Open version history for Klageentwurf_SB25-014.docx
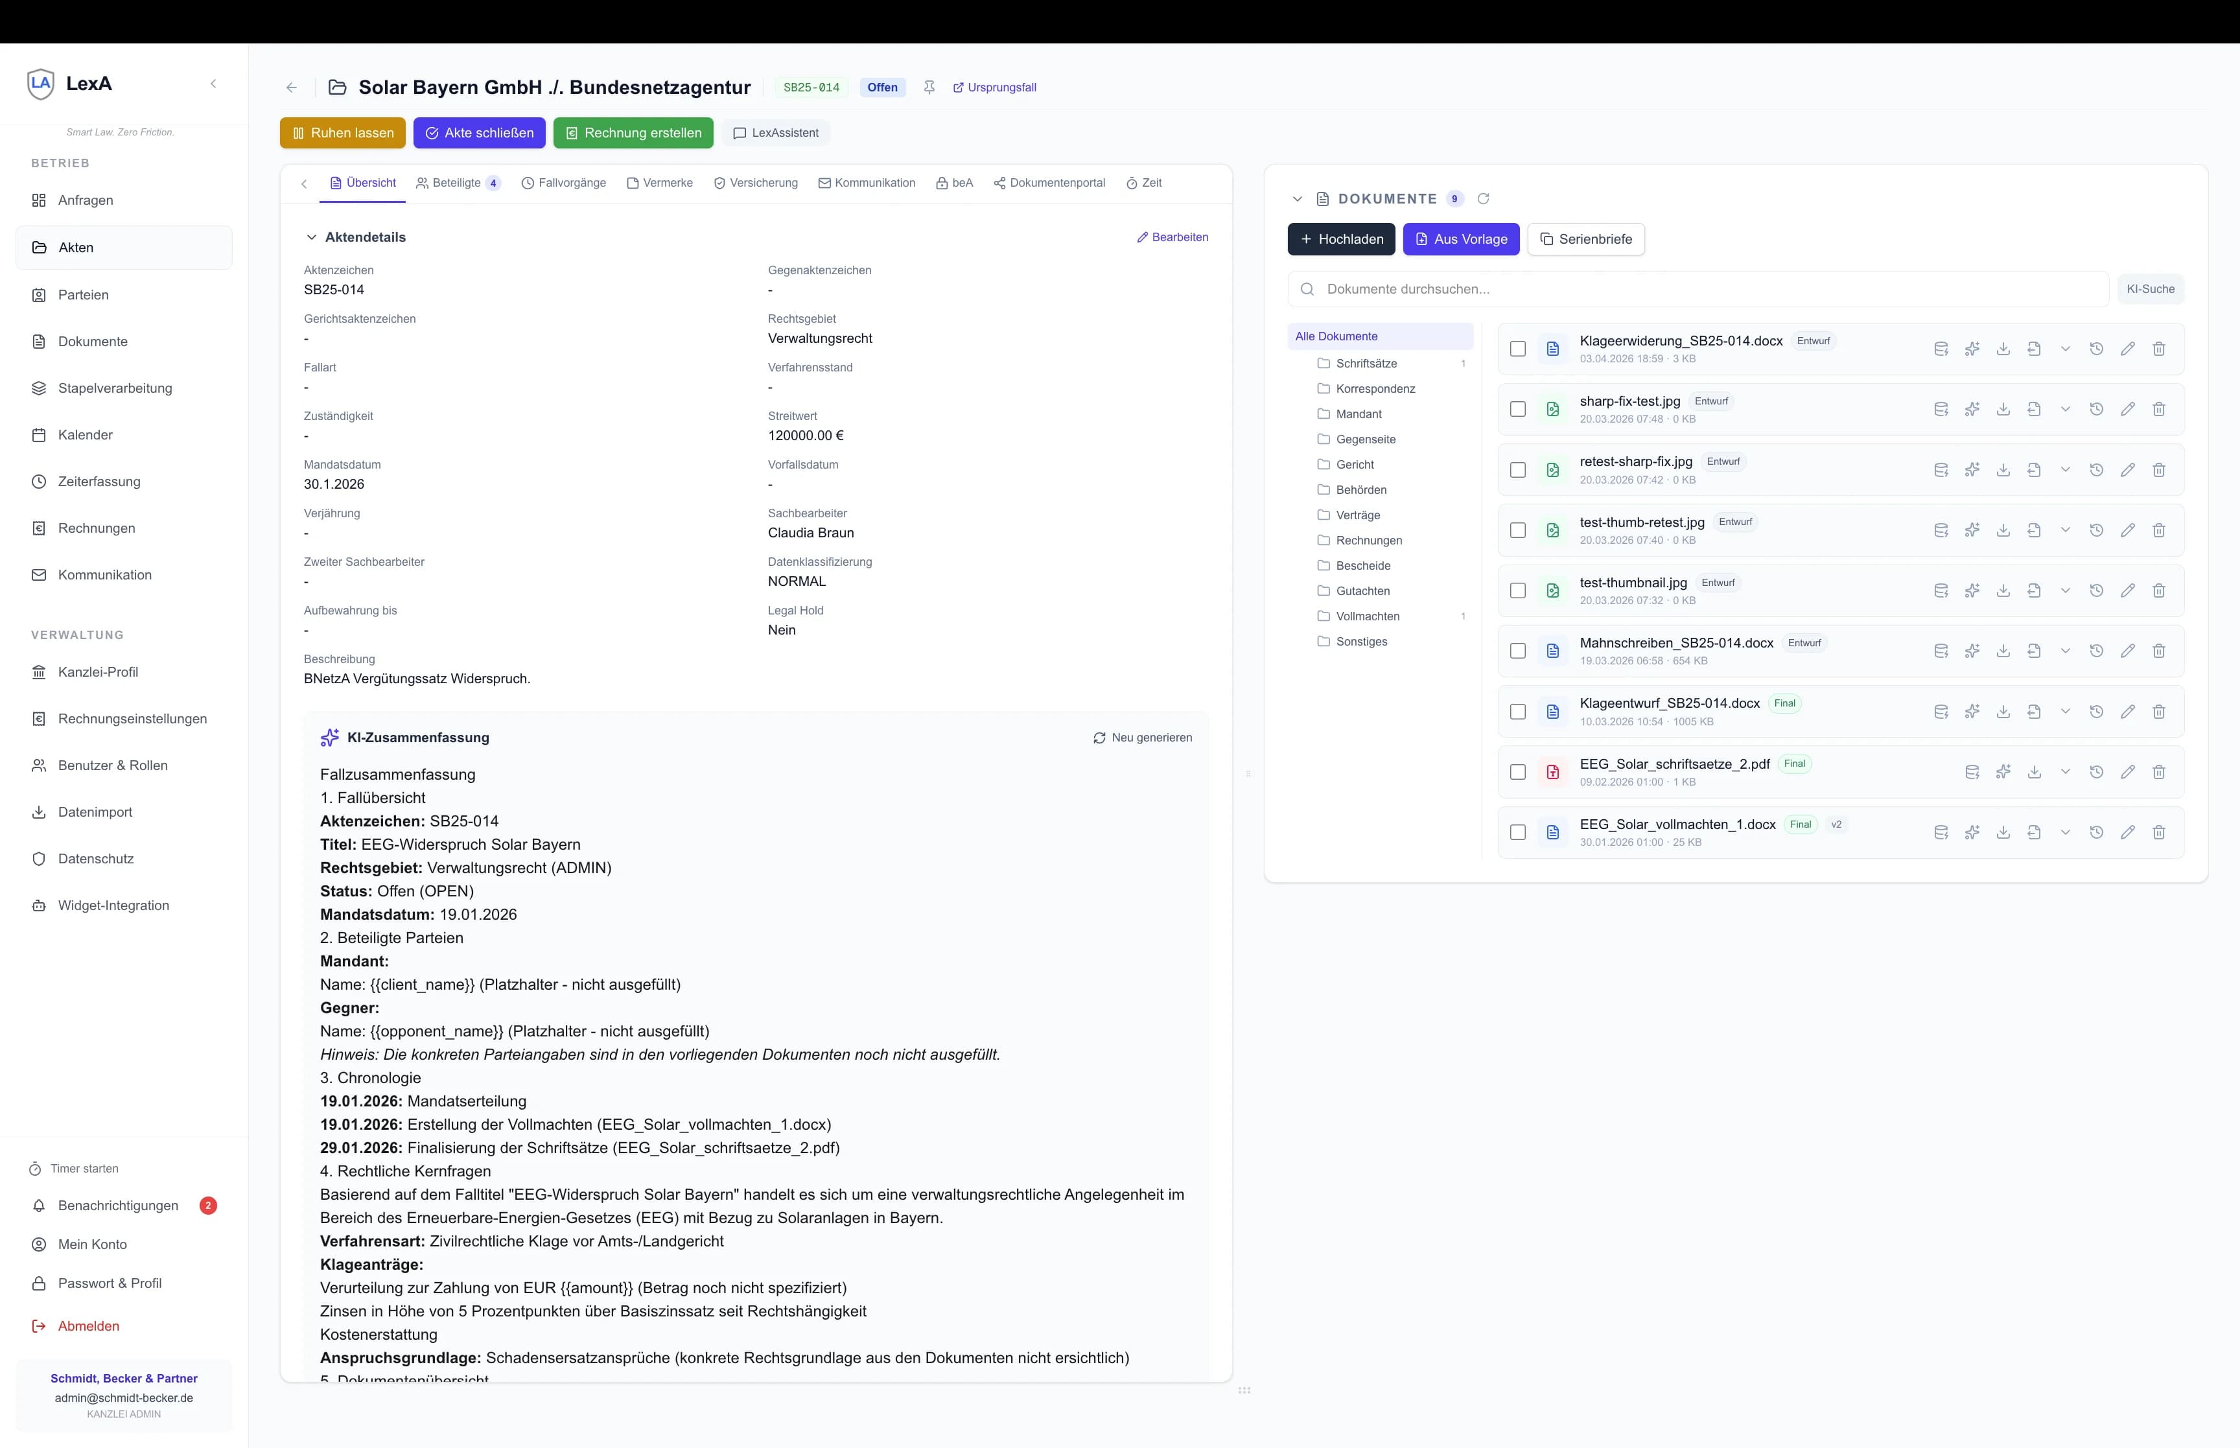 point(2096,712)
